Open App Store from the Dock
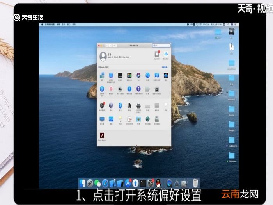Viewport: 273px width, 205px height. (128, 183)
